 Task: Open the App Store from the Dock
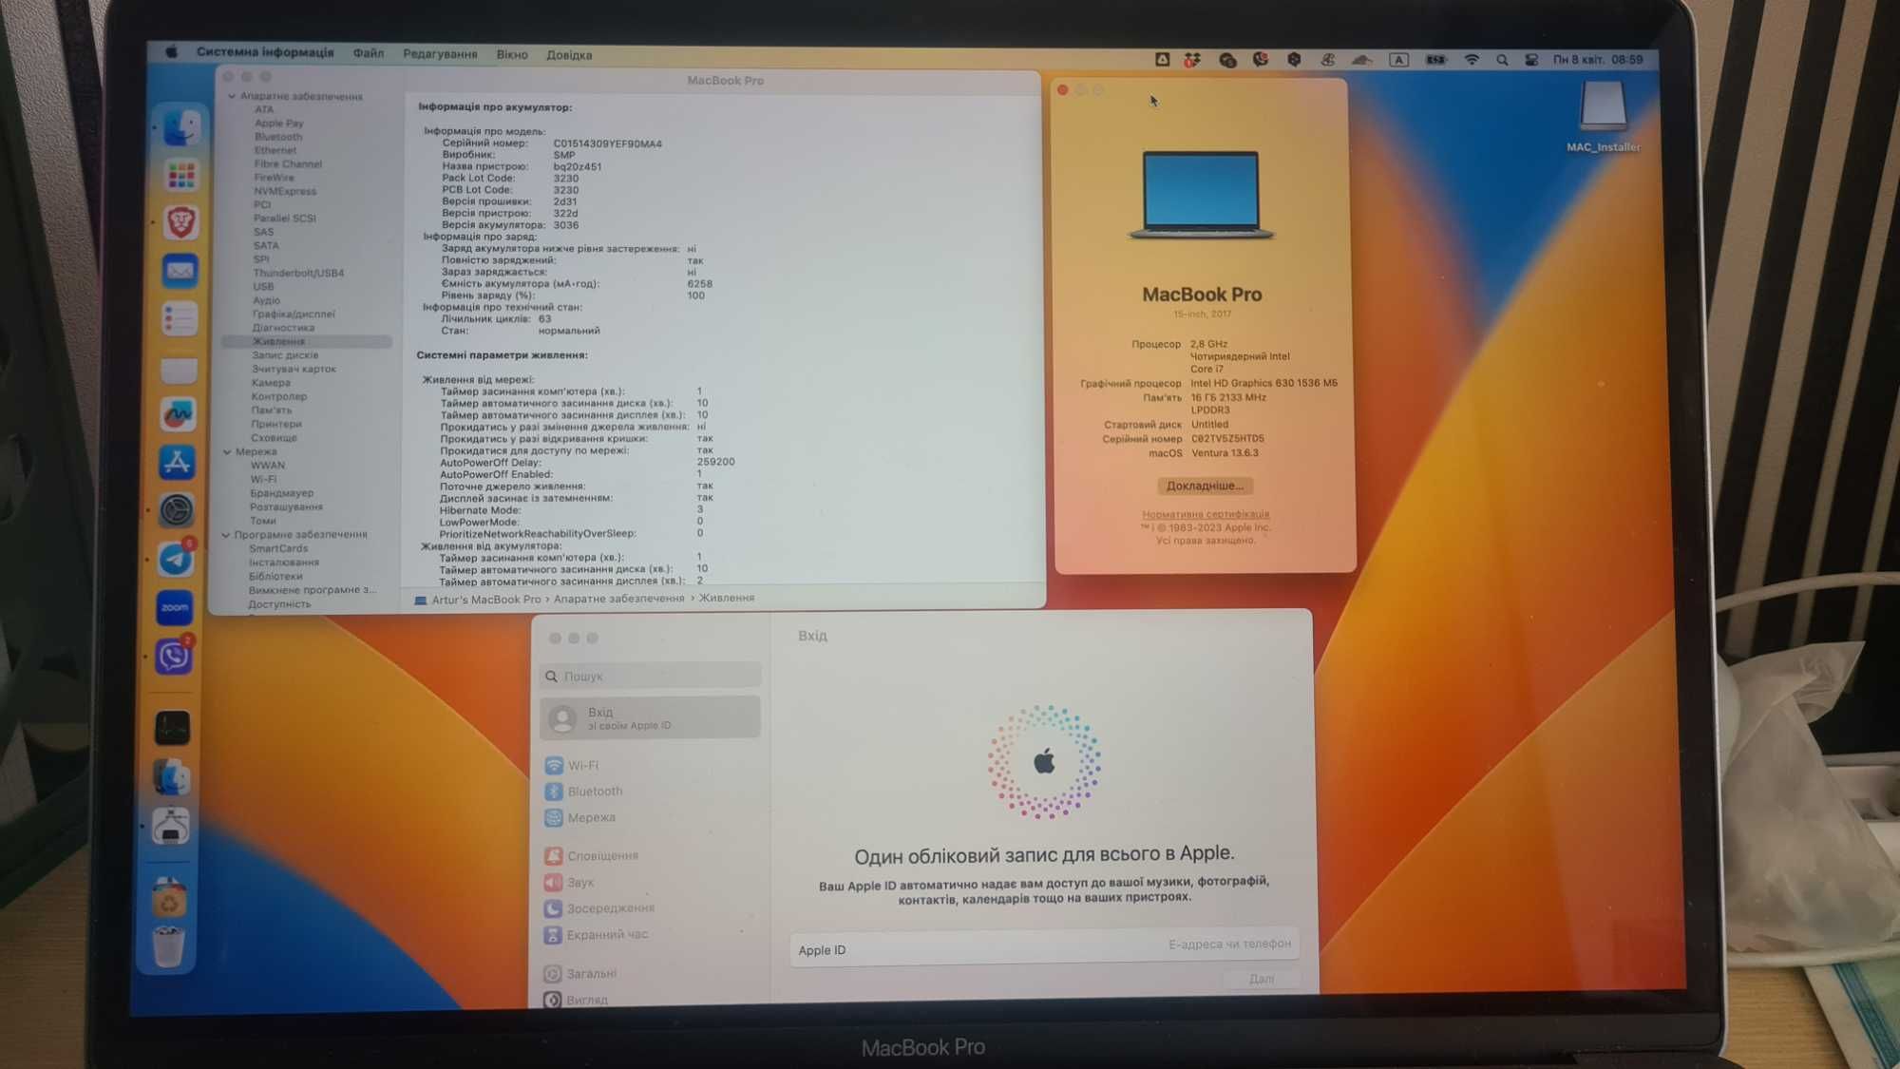click(x=177, y=463)
